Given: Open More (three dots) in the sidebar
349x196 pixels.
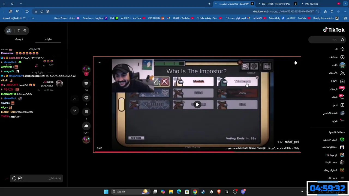Looking at the screenshot, I should pos(338,121).
